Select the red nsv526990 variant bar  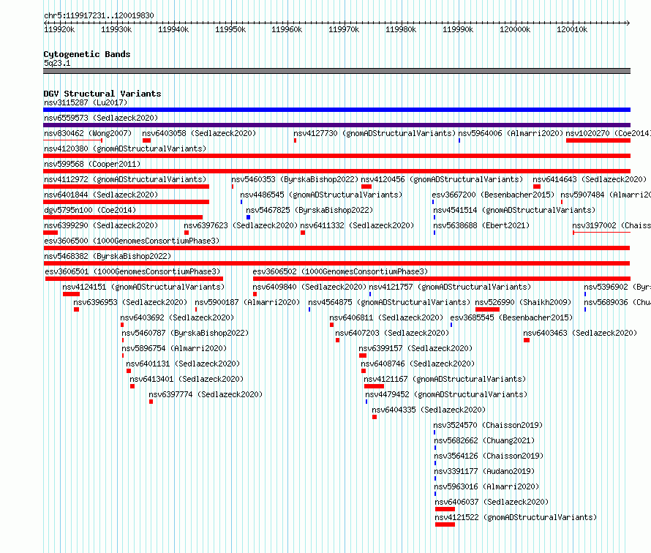click(x=487, y=309)
